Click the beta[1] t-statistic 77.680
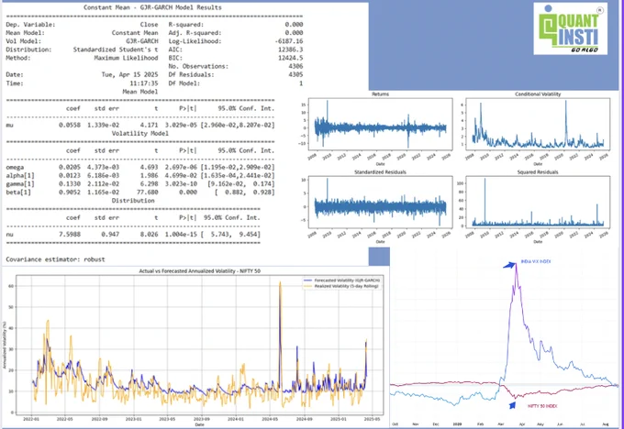 click(147, 192)
